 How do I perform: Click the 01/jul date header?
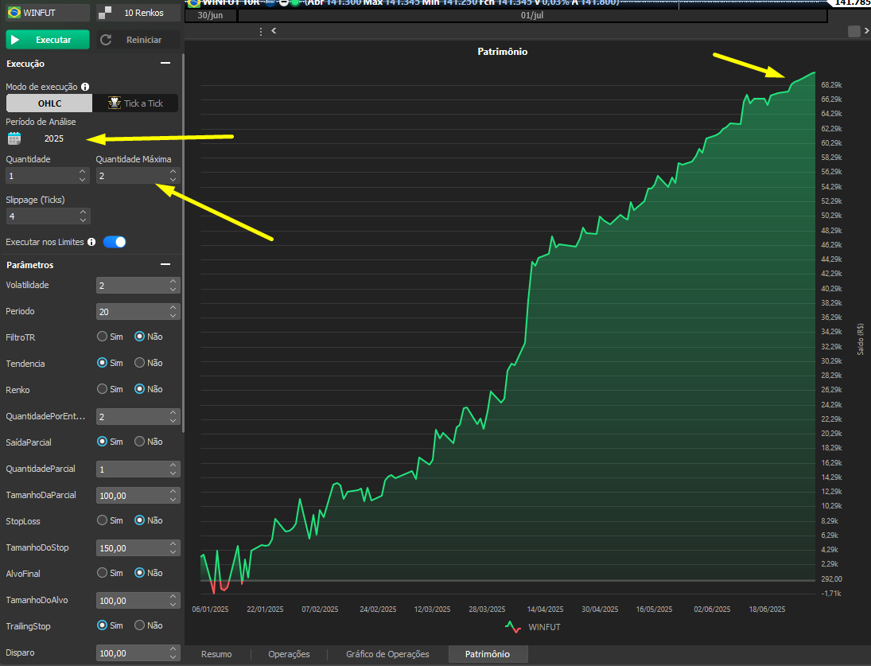[532, 16]
